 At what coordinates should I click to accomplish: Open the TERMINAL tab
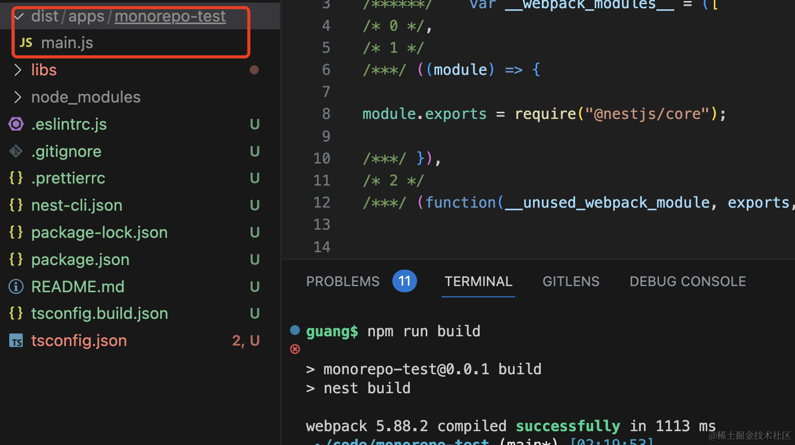pos(478,281)
